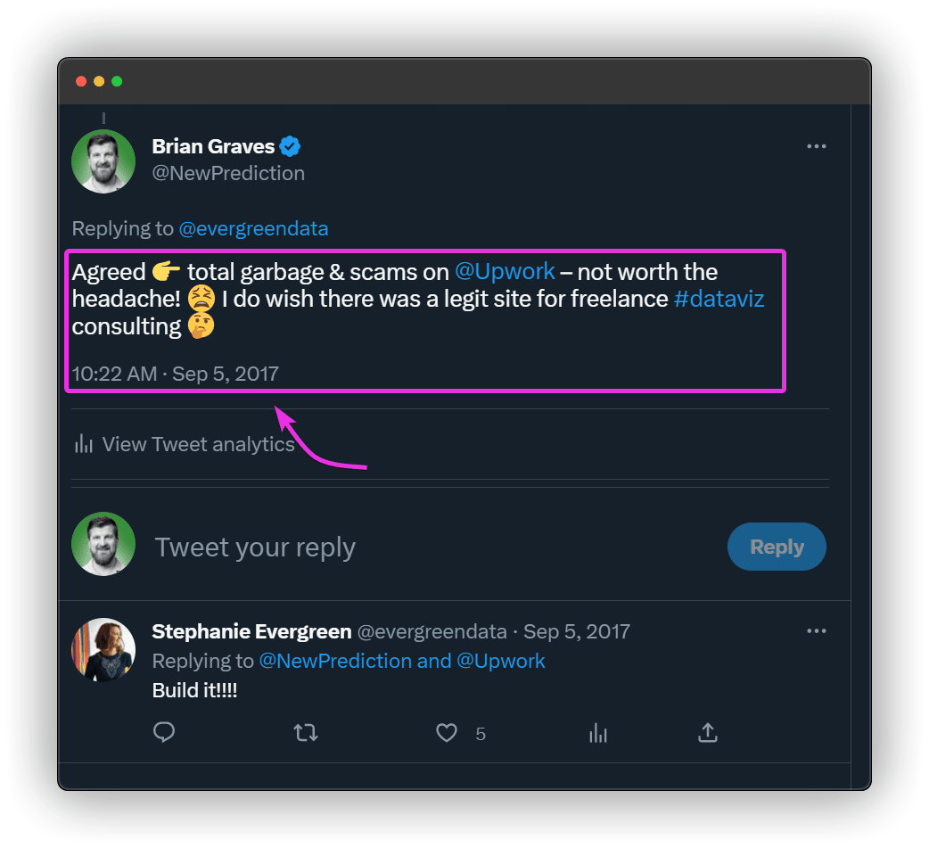Screen dimensions: 929x848
Task: Click the reply speech bubble icon under Build it
Action: 164,732
